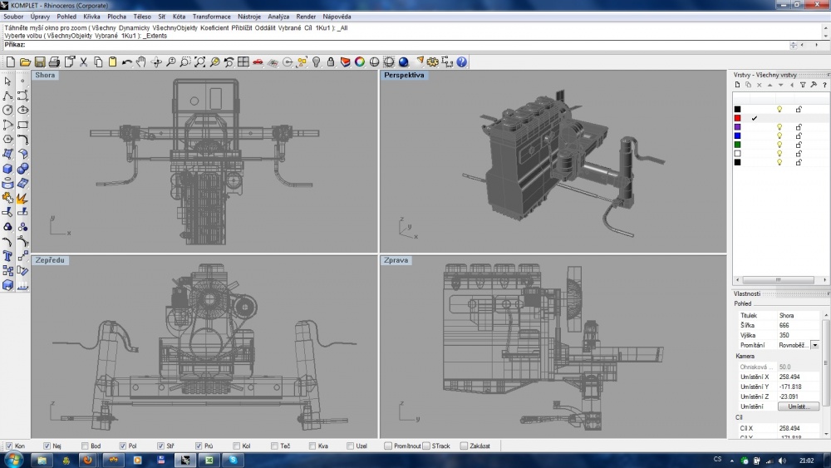
Task: Toggle the Stř osnap checkbox
Action: point(160,446)
